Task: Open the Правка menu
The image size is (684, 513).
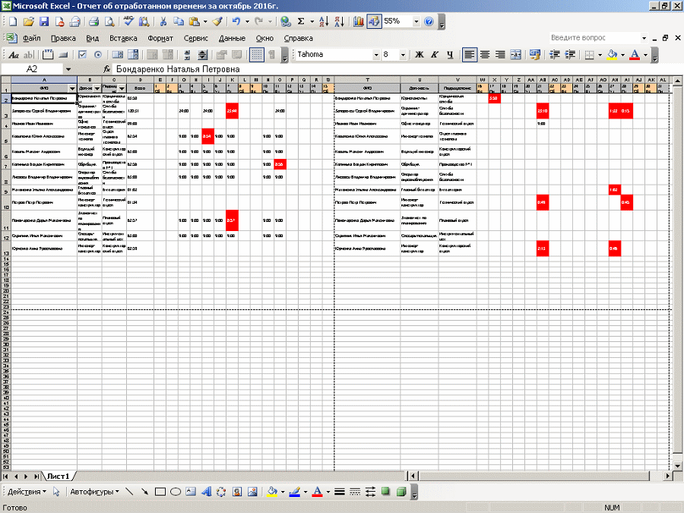Action: click(x=63, y=39)
